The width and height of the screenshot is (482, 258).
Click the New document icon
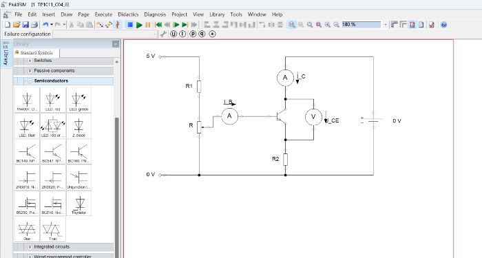pyautogui.click(x=8, y=25)
